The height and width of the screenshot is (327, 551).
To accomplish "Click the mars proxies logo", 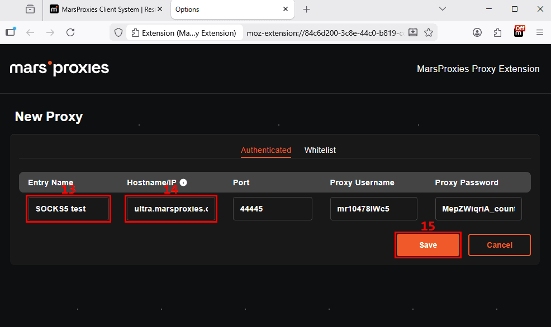I will click(59, 68).
